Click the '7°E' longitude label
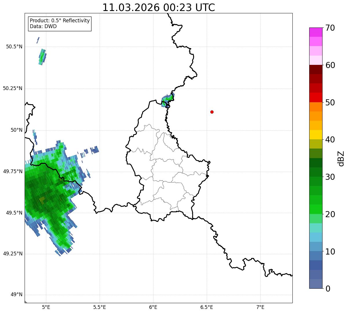The height and width of the screenshot is (313, 348). [x=260, y=307]
